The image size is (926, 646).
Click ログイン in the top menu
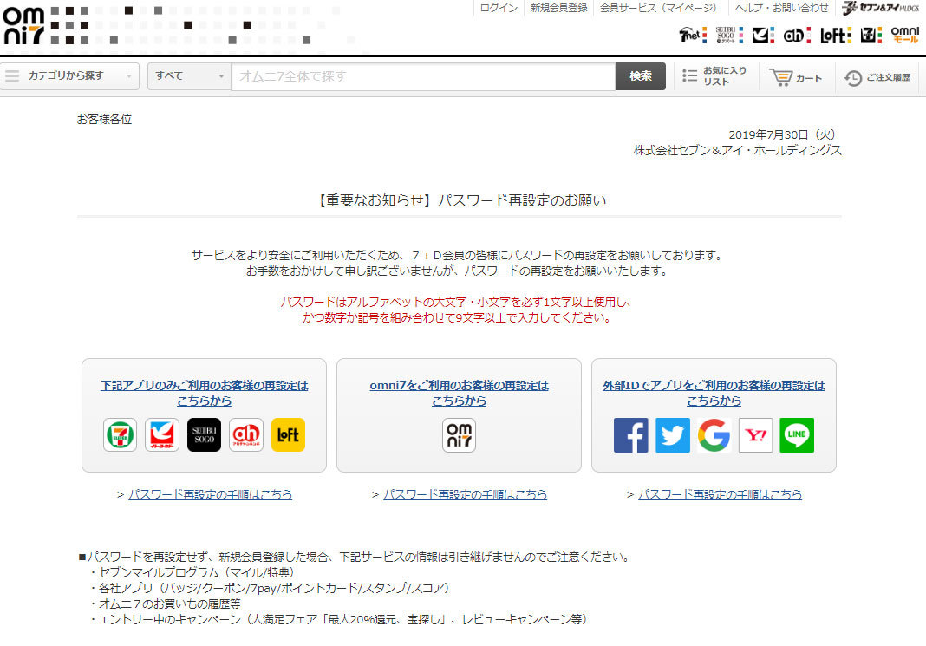coord(499,8)
